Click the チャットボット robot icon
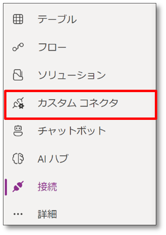 point(18,131)
